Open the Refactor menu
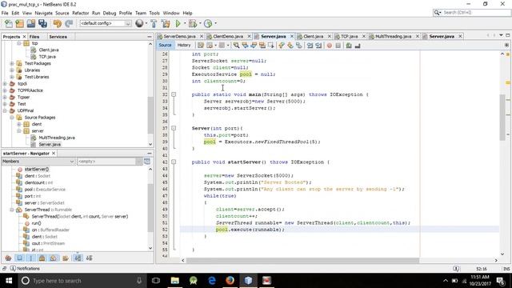Image resolution: width=512 pixels, height=288 pixels. (80, 13)
